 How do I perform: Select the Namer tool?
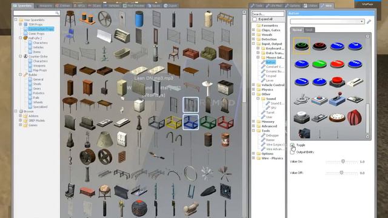[270, 140]
